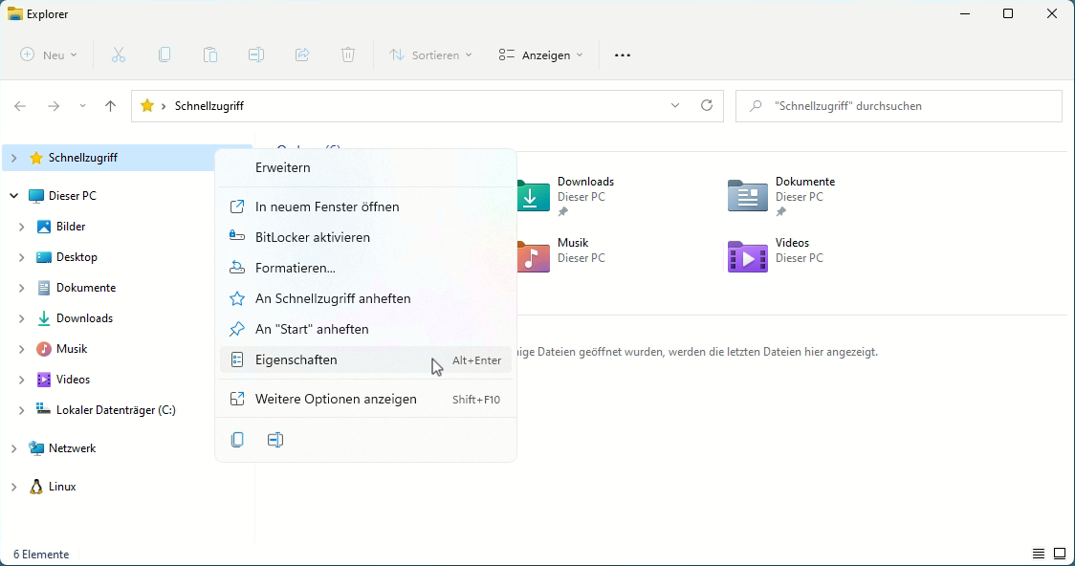1075x566 pixels.
Task: Select Videos in the navigation tree
Action: click(73, 380)
